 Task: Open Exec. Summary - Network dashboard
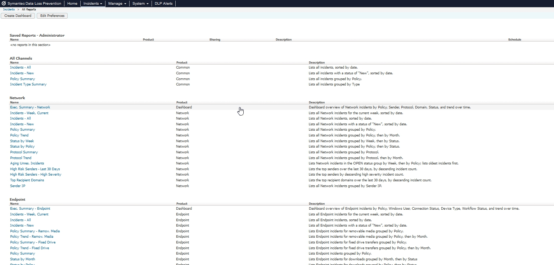tap(30, 107)
